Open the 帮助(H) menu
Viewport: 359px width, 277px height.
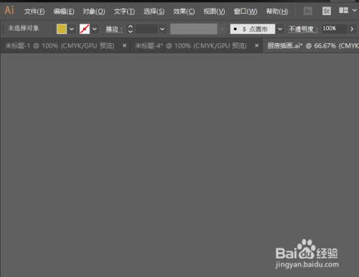(x=277, y=12)
